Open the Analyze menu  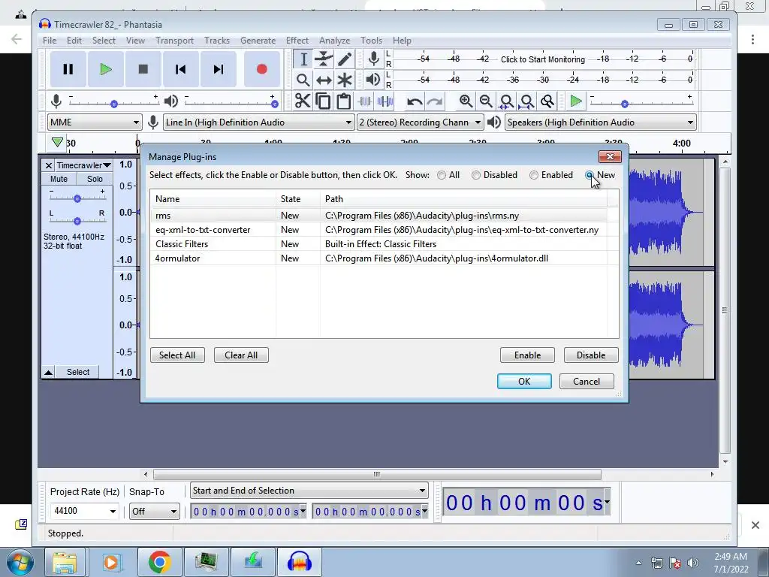click(x=334, y=41)
